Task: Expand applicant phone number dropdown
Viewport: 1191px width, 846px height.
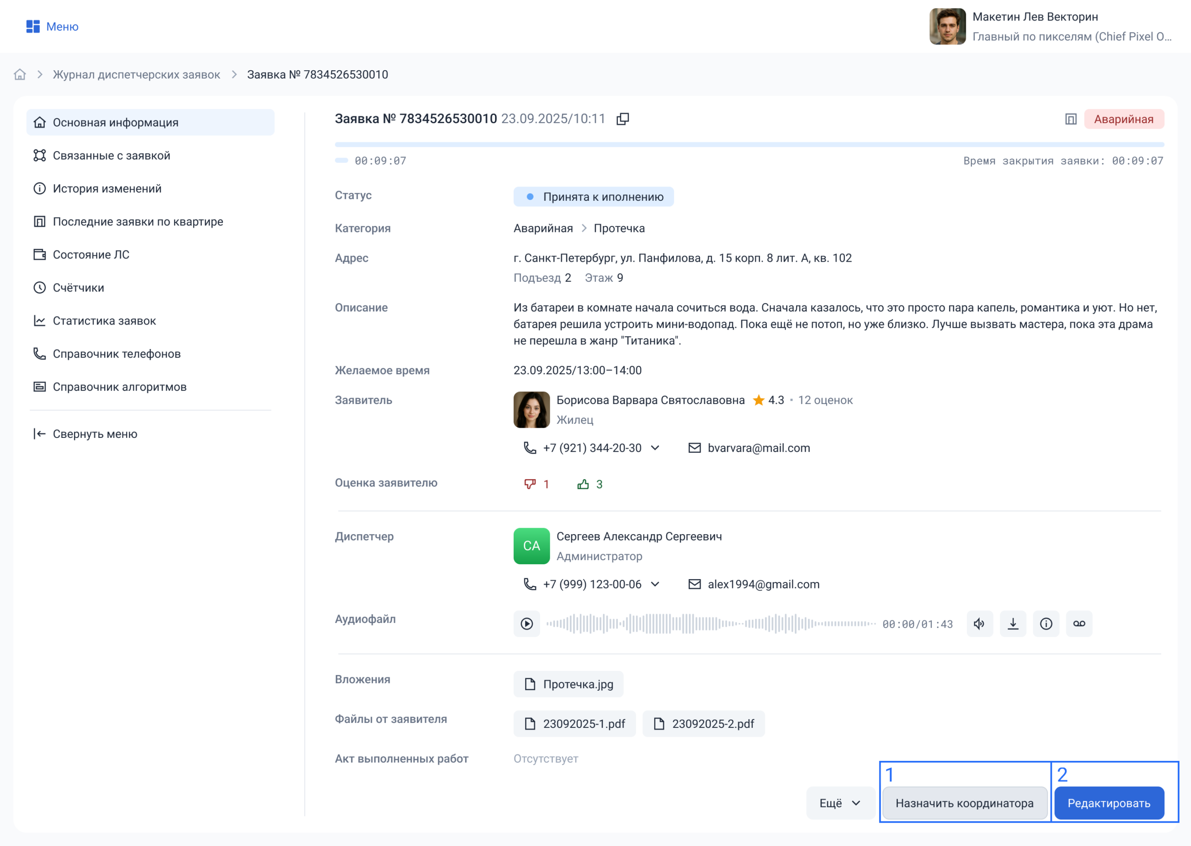Action: coord(655,448)
